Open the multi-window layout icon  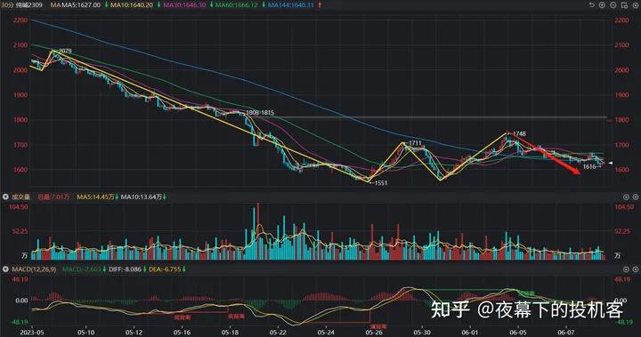[624, 5]
